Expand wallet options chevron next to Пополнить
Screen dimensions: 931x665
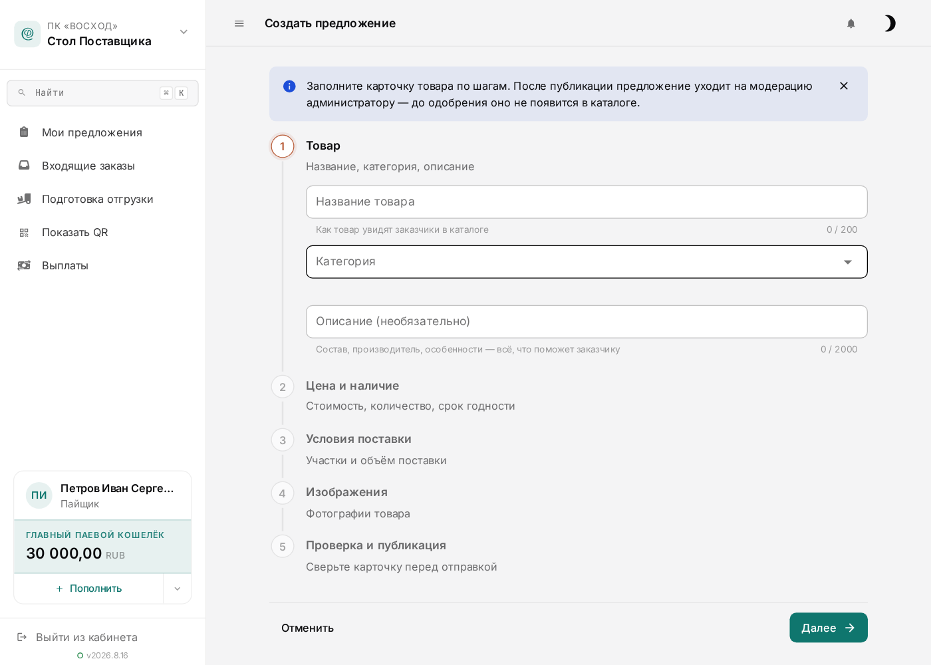pyautogui.click(x=178, y=589)
